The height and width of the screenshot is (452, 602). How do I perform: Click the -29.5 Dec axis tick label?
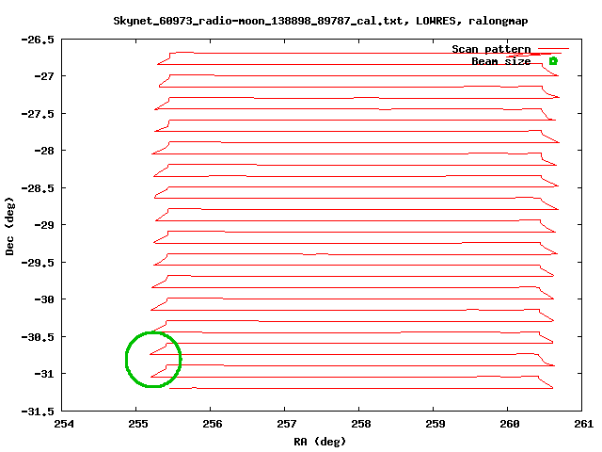click(38, 263)
